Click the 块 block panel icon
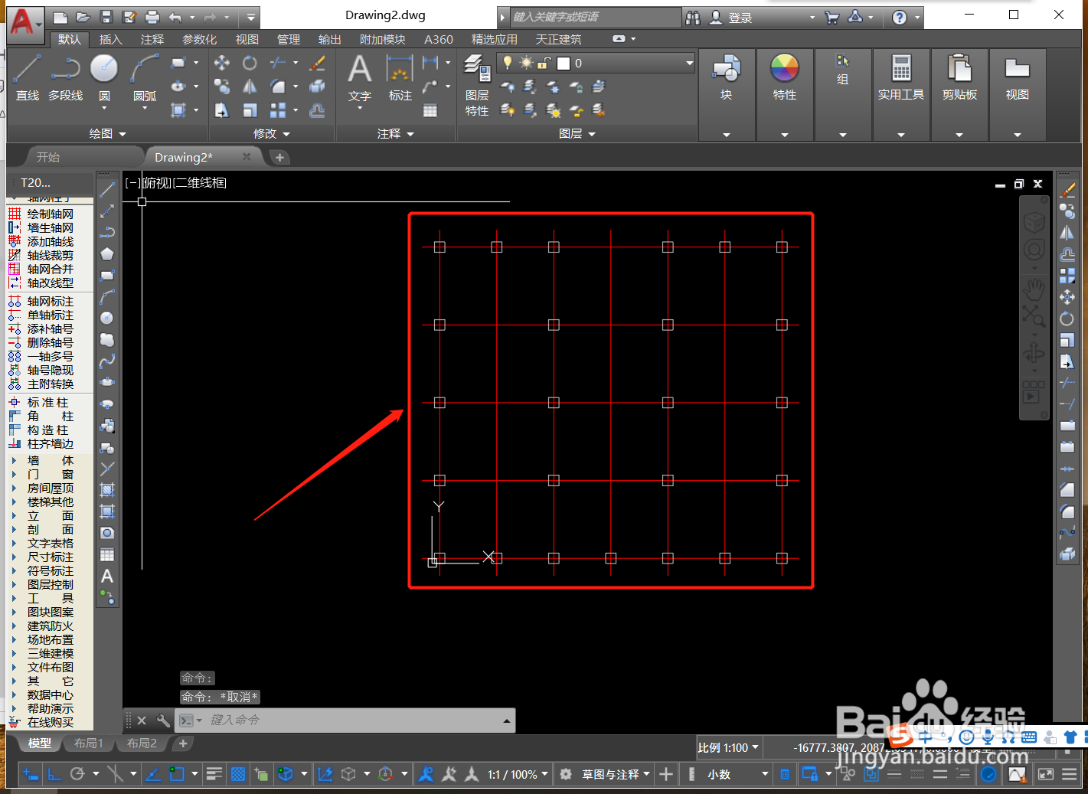The height and width of the screenshot is (794, 1088). (726, 78)
